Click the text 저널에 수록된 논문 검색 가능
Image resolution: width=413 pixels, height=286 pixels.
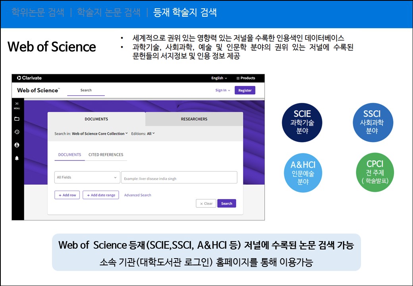pos(299,245)
